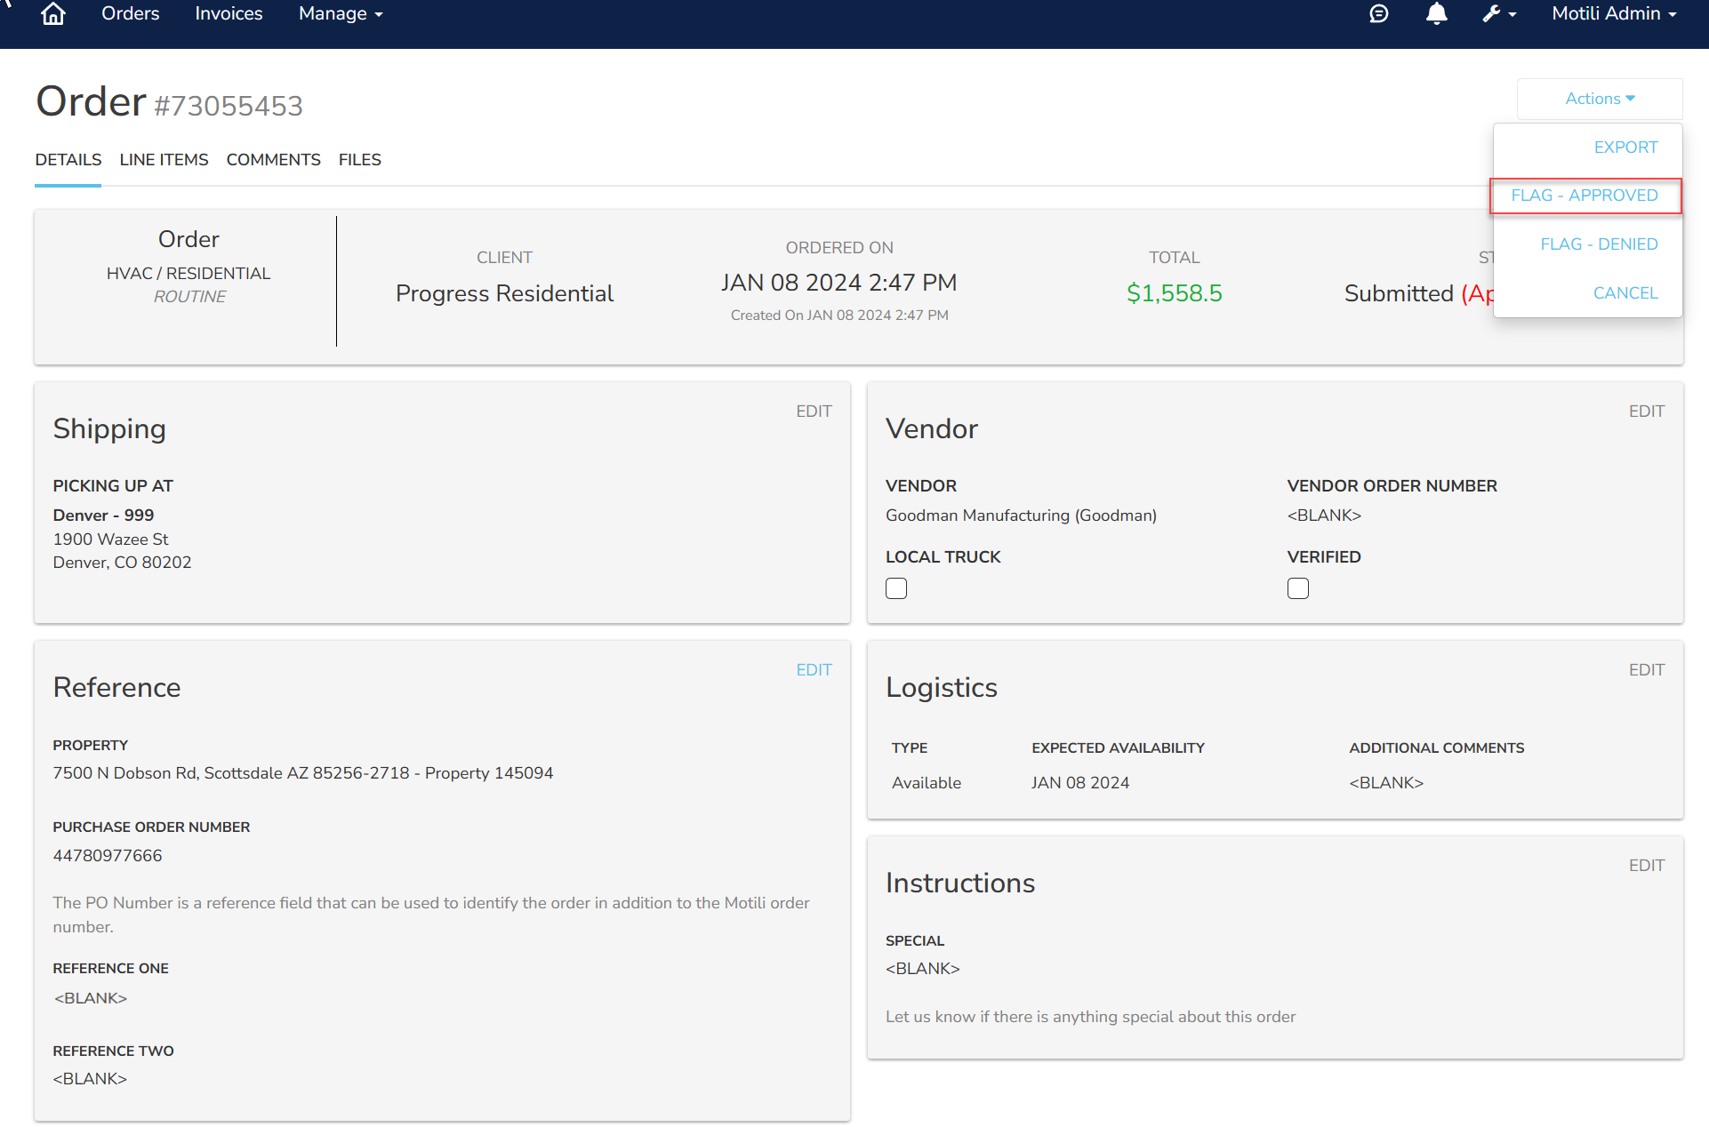Open the notifications bell
1709x1127 pixels.
pyautogui.click(x=1436, y=13)
